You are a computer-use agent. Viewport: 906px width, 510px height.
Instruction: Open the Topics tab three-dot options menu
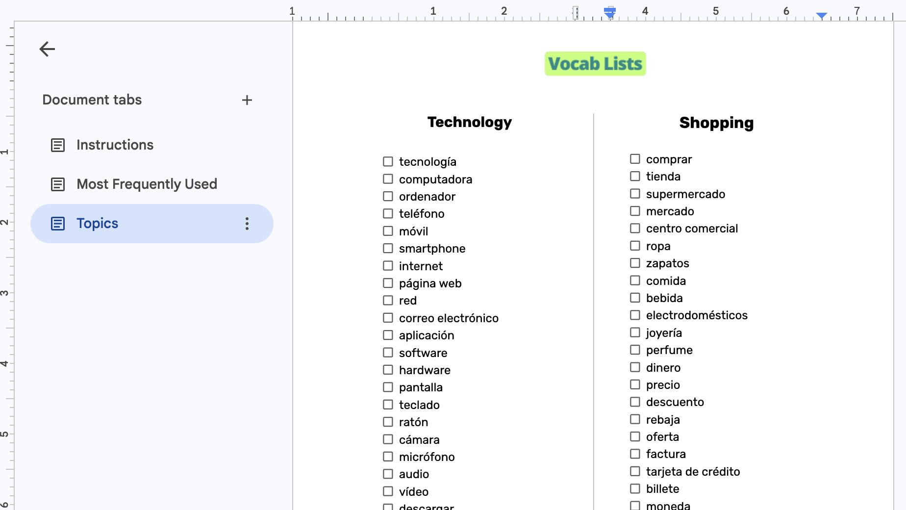coord(247,224)
